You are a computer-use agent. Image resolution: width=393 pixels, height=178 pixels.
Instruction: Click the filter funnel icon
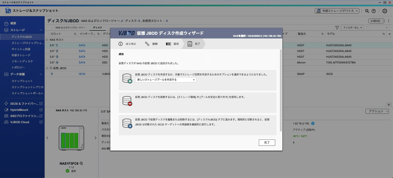pyautogui.click(x=337, y=28)
